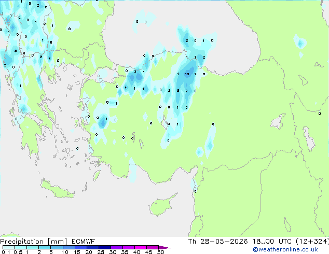Image resolution: width=329 pixels, height=254 pixels.
Task: Click the 1–2 mm legend color swatch
Action: (x=33, y=247)
